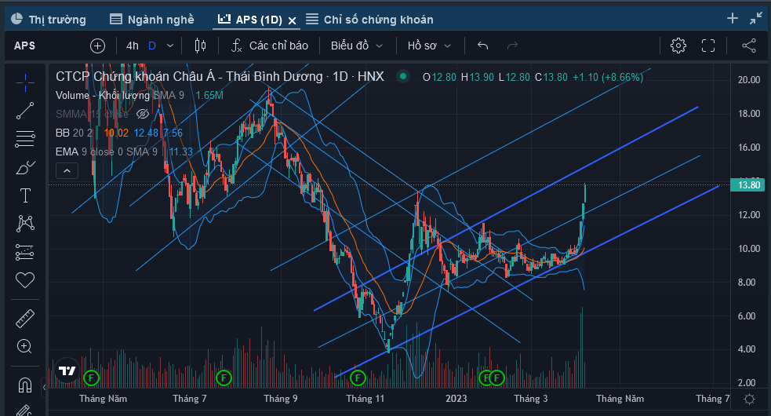This screenshot has width=771, height=416.
Task: Click the F event marker near Tháng 11
Action: 358,378
